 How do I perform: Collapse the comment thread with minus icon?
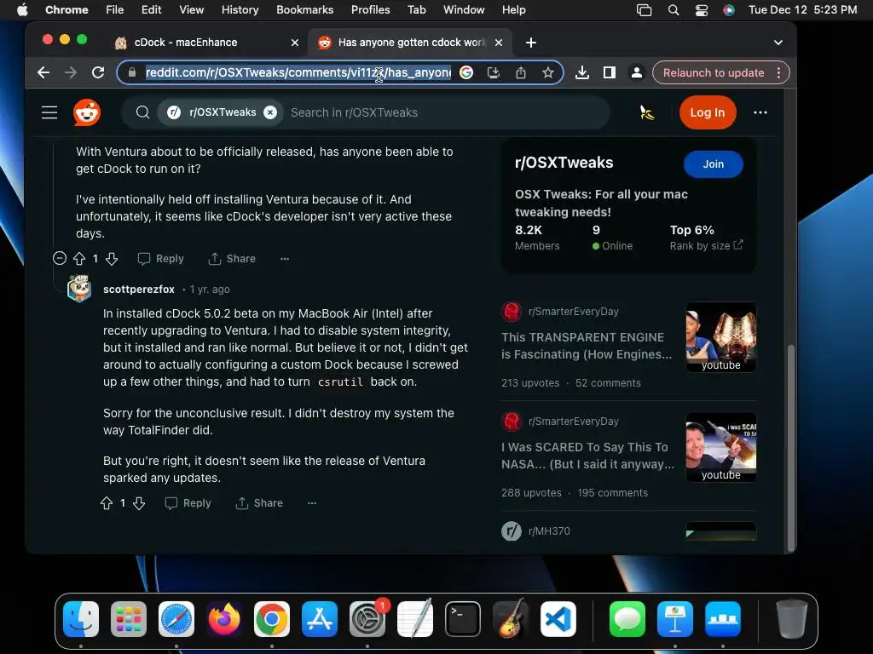[60, 258]
